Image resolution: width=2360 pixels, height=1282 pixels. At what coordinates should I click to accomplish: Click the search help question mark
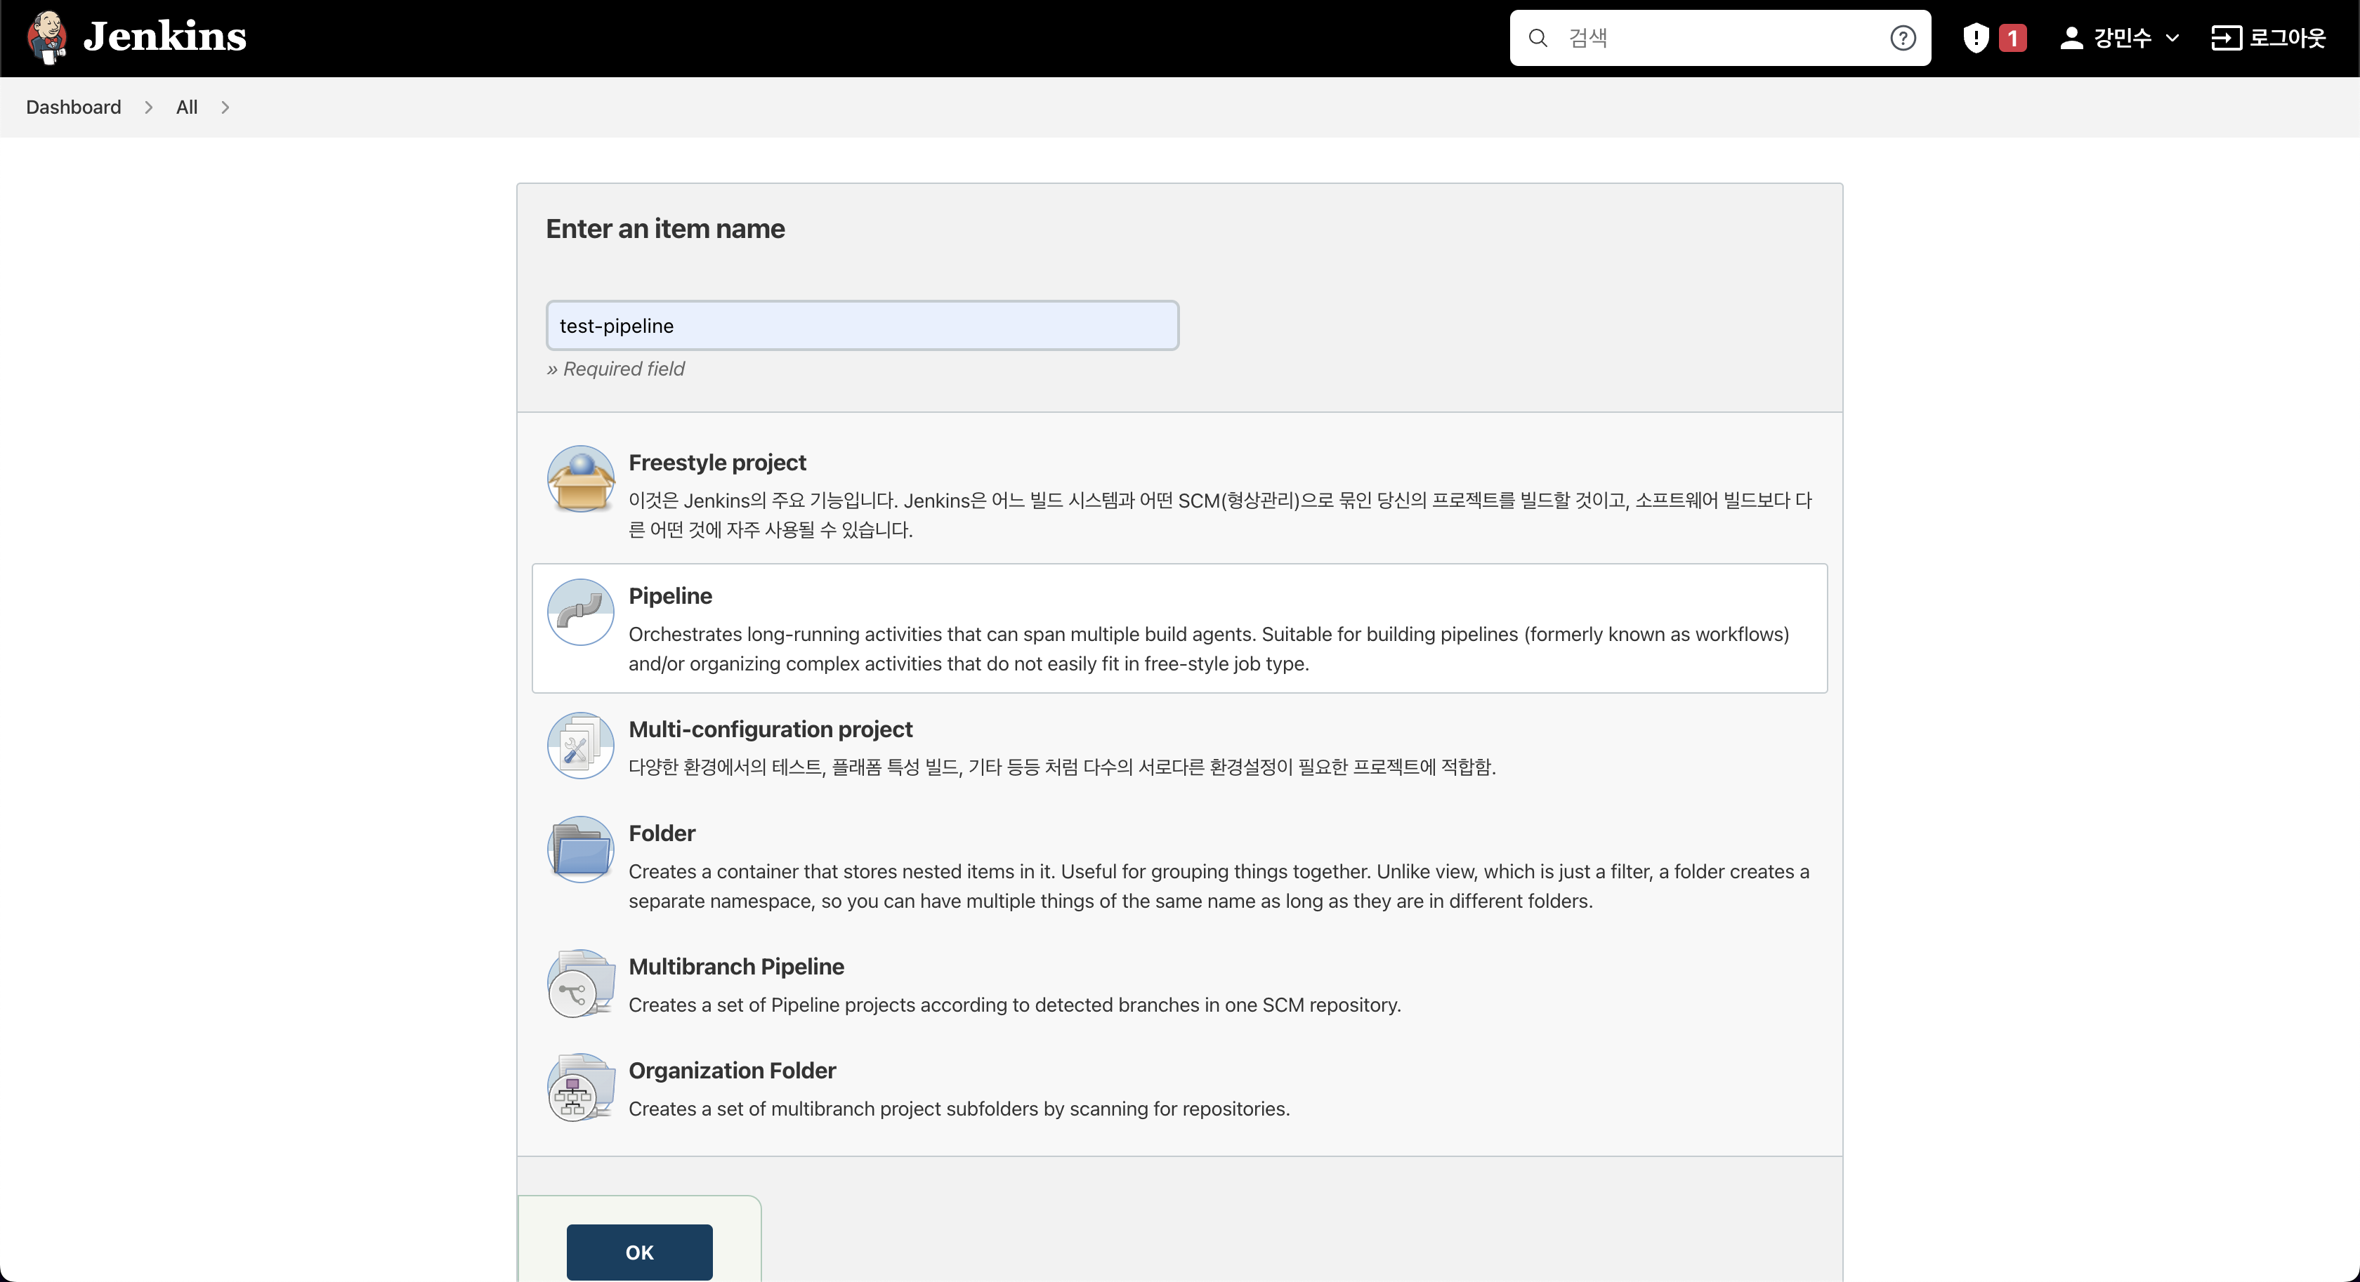click(x=1903, y=37)
